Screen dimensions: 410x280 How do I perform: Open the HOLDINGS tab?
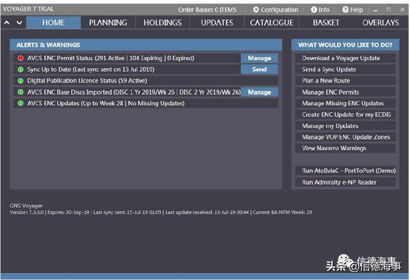coord(163,22)
